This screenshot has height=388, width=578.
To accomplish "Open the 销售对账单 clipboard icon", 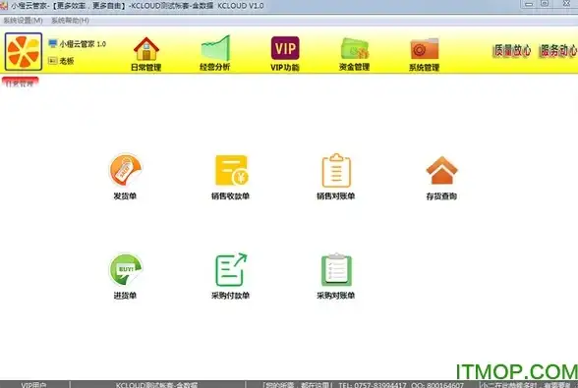I will click(x=336, y=171).
